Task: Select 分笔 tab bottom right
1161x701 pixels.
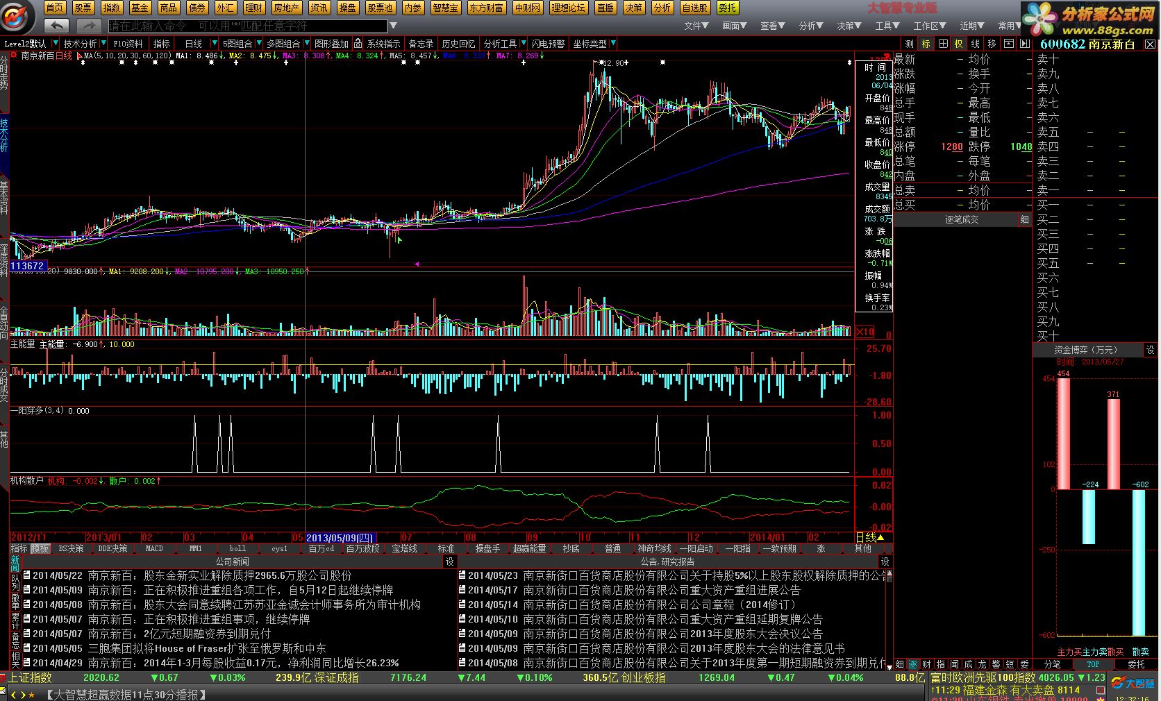Action: (x=1052, y=664)
